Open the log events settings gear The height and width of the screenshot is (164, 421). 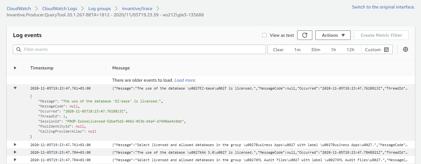pos(406,49)
